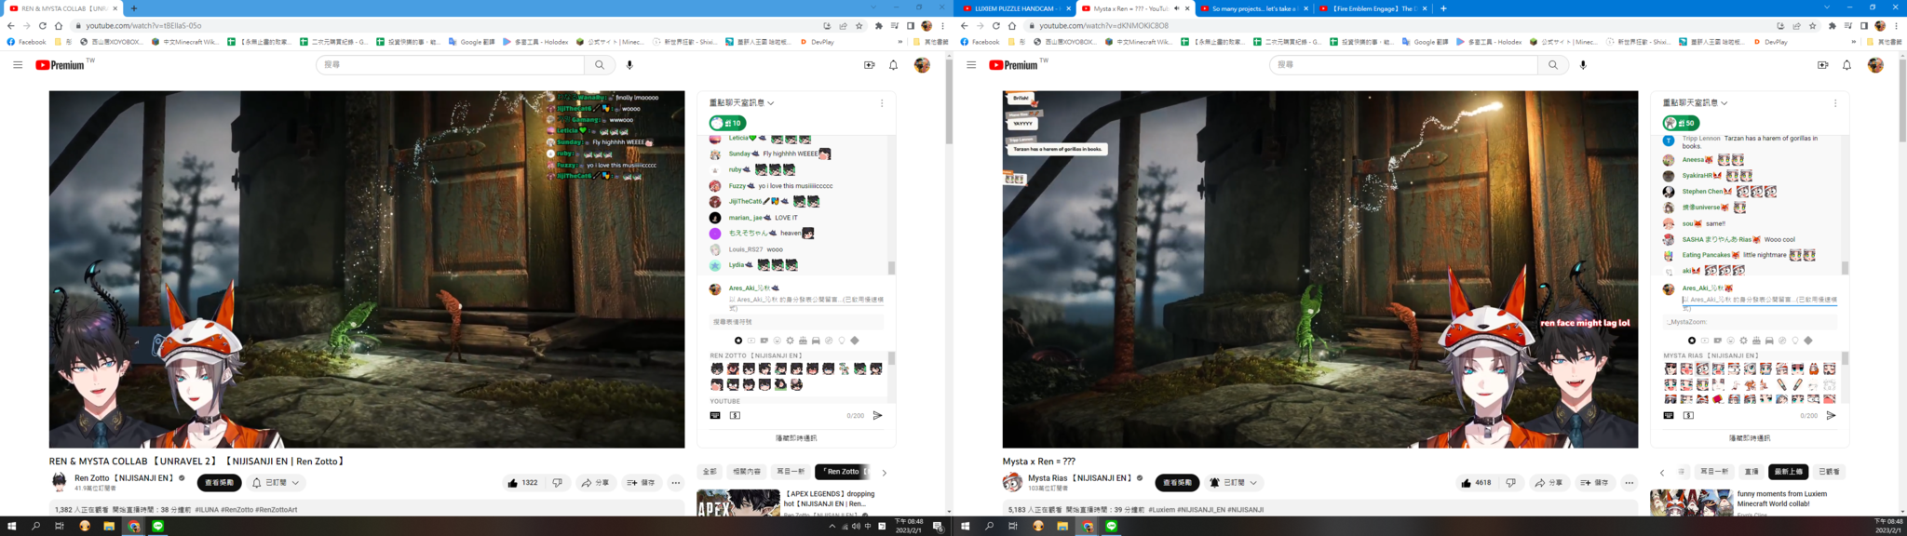
Task: Open APEX LEGENDS recommended video thumbnail
Action: (x=738, y=502)
